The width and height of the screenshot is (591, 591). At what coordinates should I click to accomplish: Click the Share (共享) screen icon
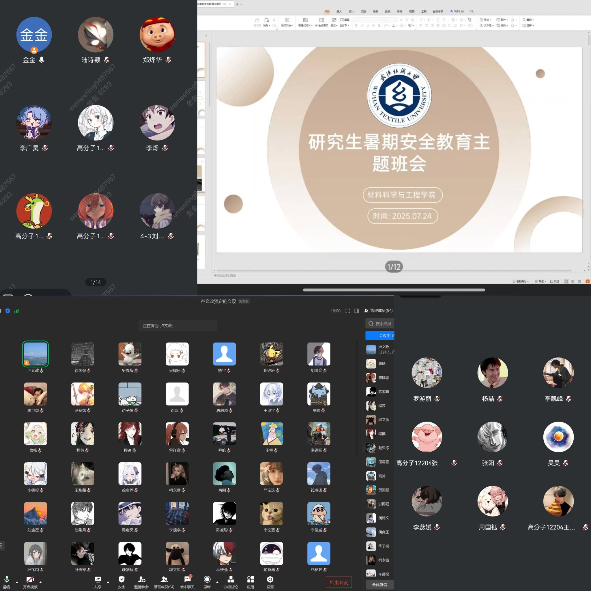tap(98, 579)
